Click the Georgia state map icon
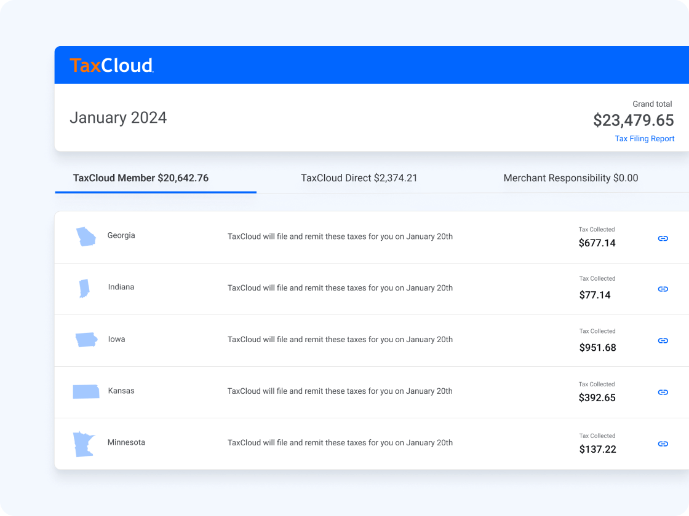Viewport: 689px width, 516px height. (86, 236)
